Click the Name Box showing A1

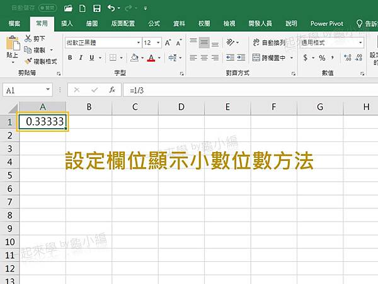28,90
